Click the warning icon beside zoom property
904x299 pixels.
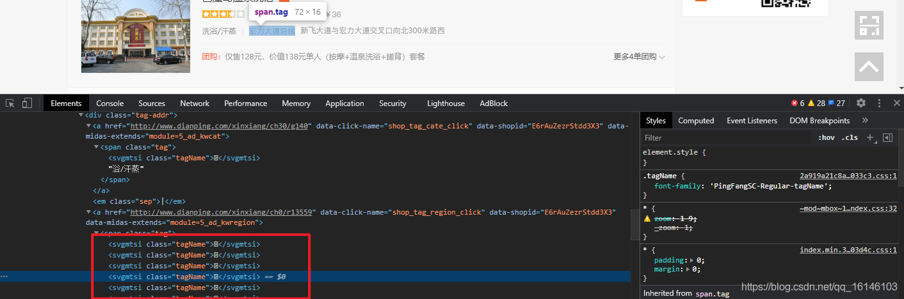click(x=647, y=218)
